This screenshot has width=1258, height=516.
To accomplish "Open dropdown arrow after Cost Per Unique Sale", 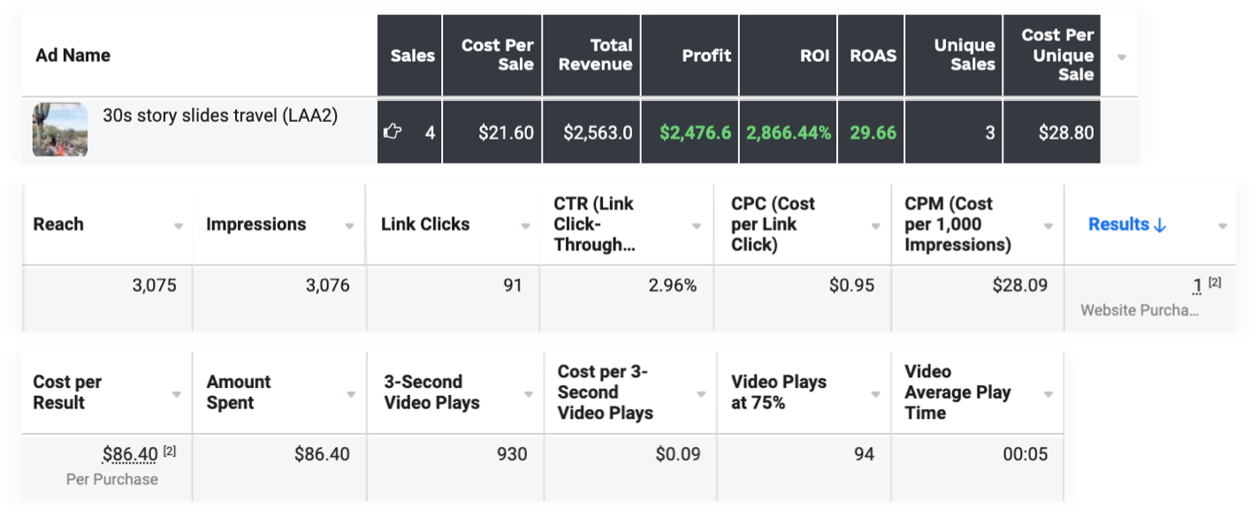I will [x=1122, y=57].
